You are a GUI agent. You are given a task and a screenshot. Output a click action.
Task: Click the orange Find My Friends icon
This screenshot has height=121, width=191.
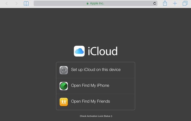64,102
